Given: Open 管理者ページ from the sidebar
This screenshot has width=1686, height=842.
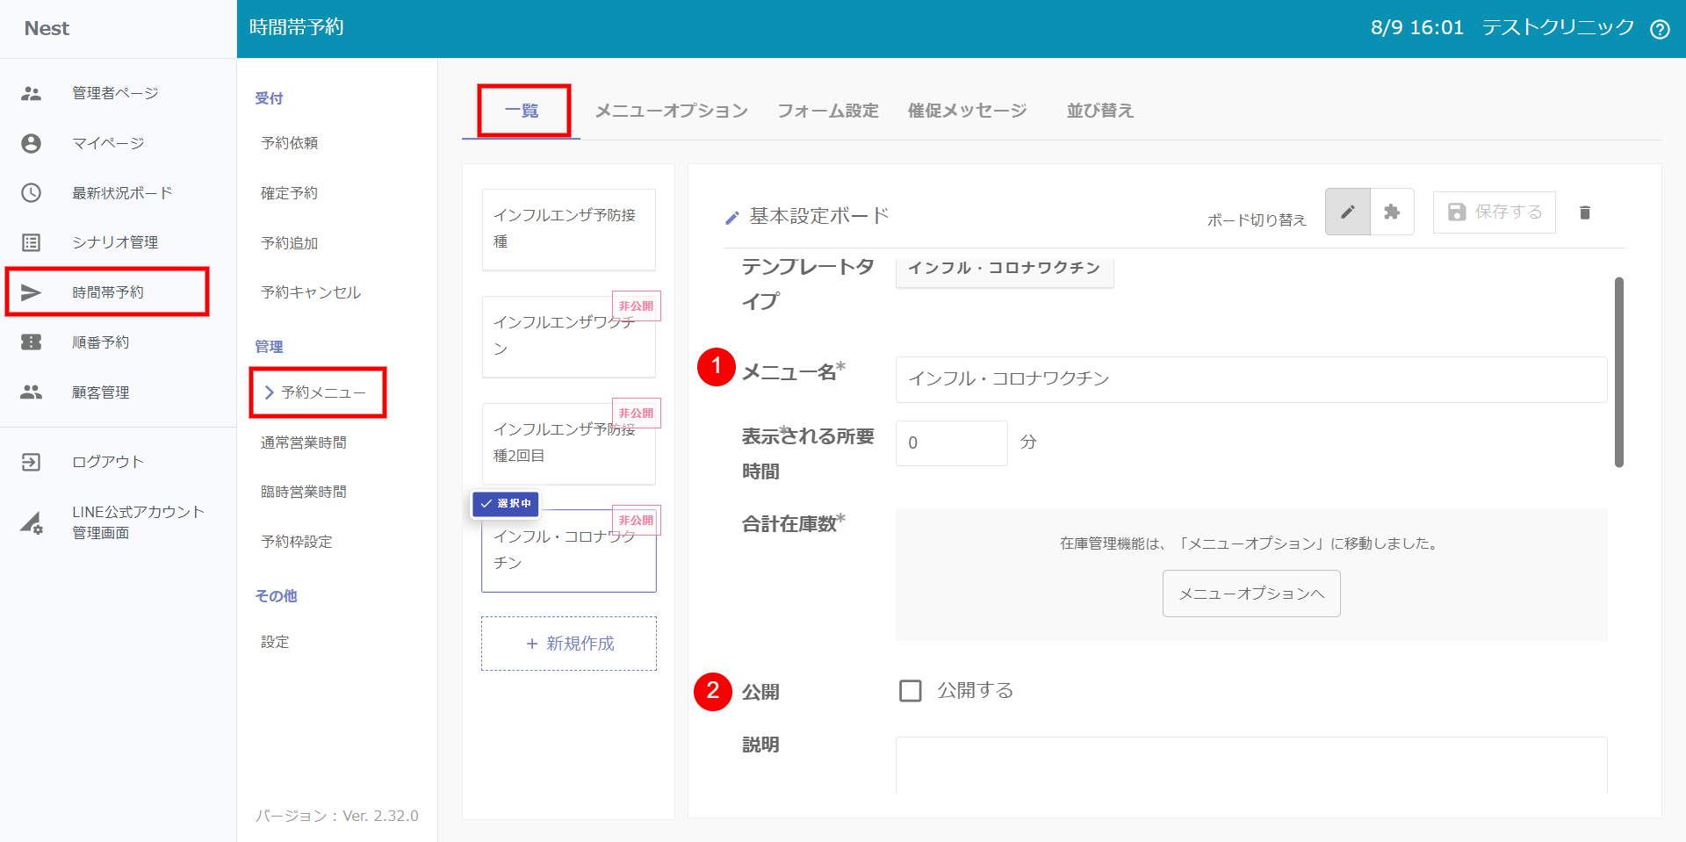Looking at the screenshot, I should click(115, 93).
